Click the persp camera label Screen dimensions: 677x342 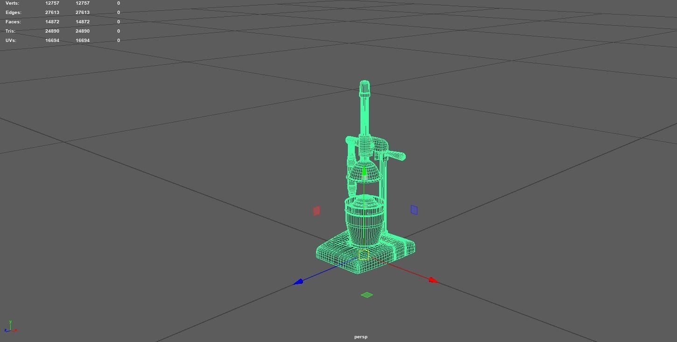click(x=361, y=336)
